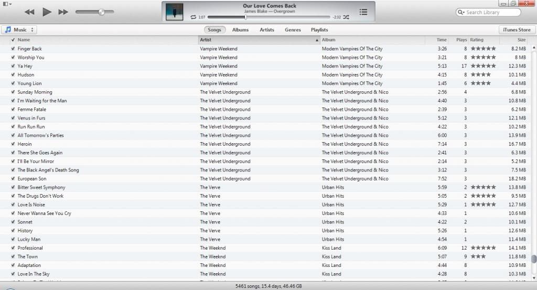The width and height of the screenshot is (537, 290).
Task: Select the song Venus in Furs
Action: (x=31, y=118)
